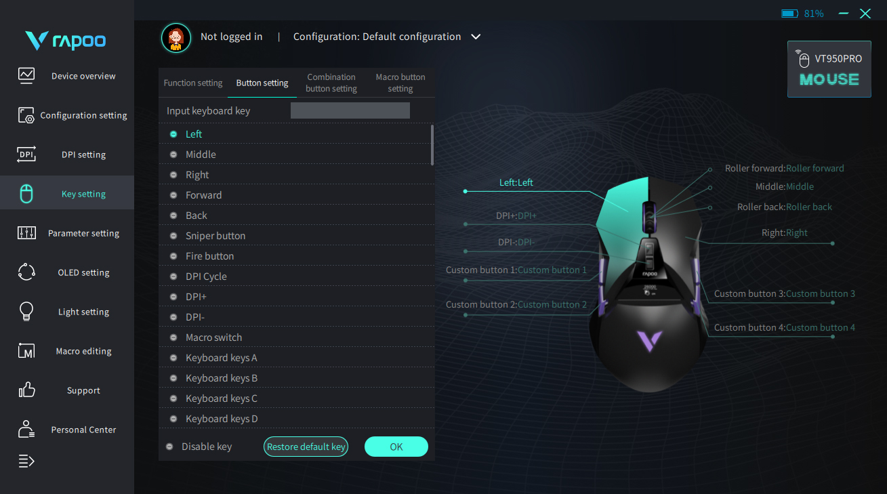Collapse the sidebar using the bottom menu icon
This screenshot has height=494, width=887.
tap(26, 461)
